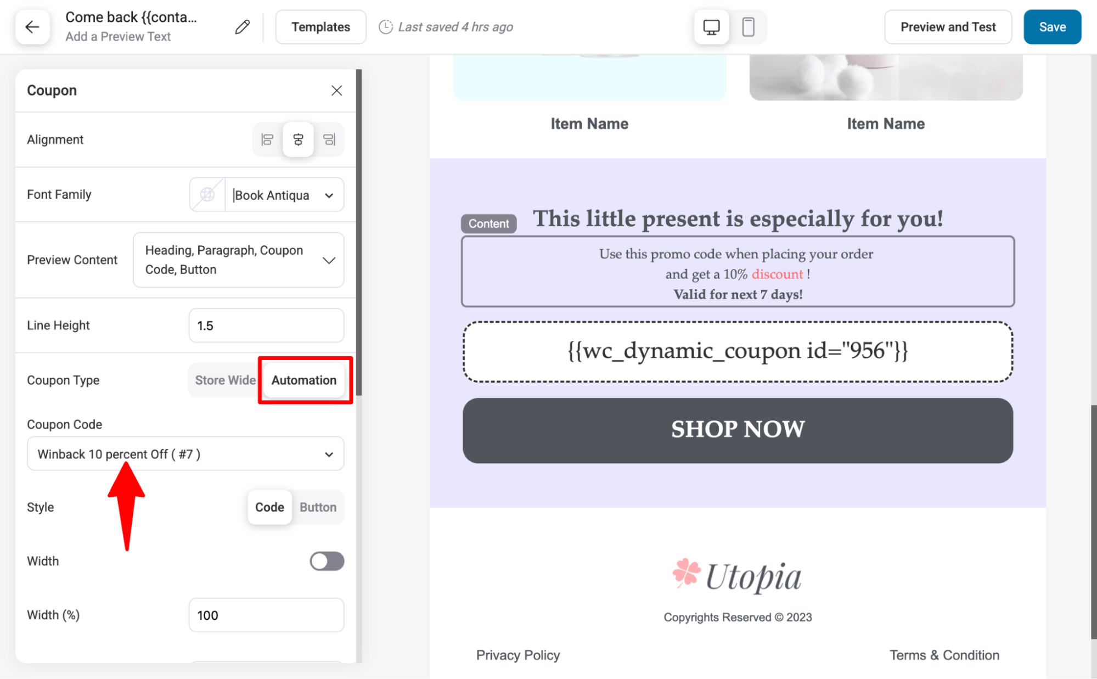The width and height of the screenshot is (1097, 679).
Task: Click the Preview and Test button
Action: (947, 27)
